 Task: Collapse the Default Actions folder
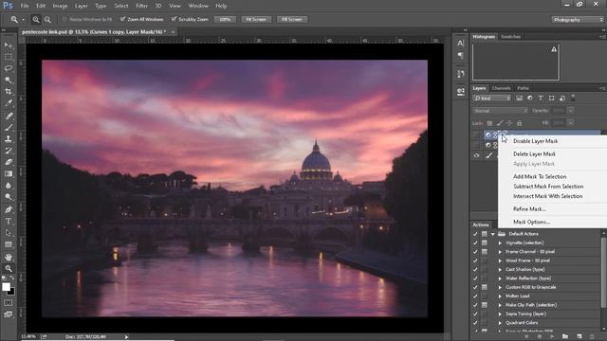pos(493,234)
